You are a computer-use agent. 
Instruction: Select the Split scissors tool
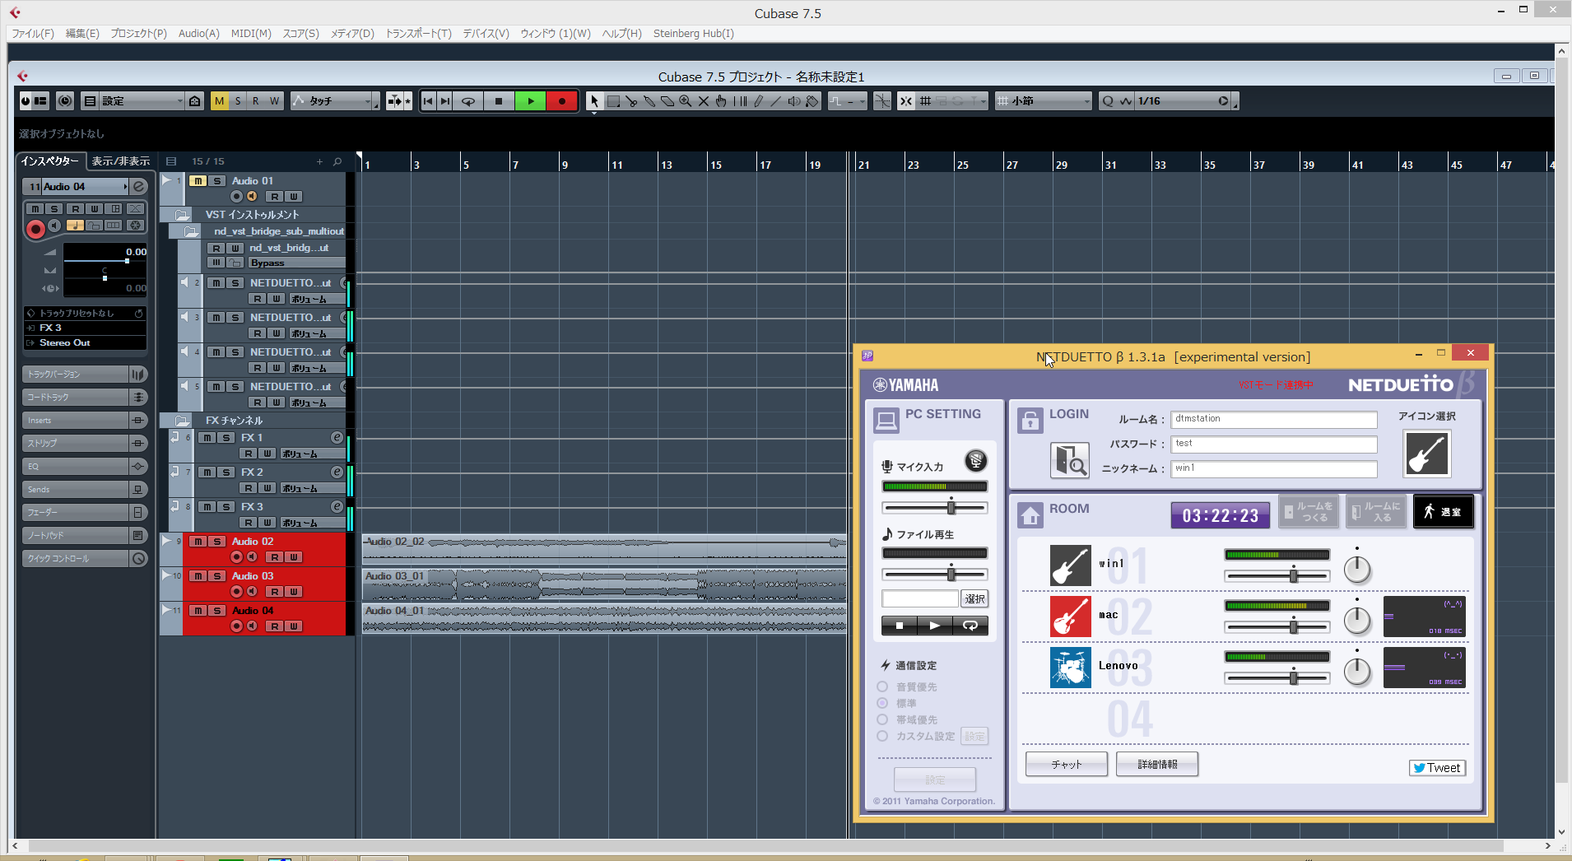631,101
